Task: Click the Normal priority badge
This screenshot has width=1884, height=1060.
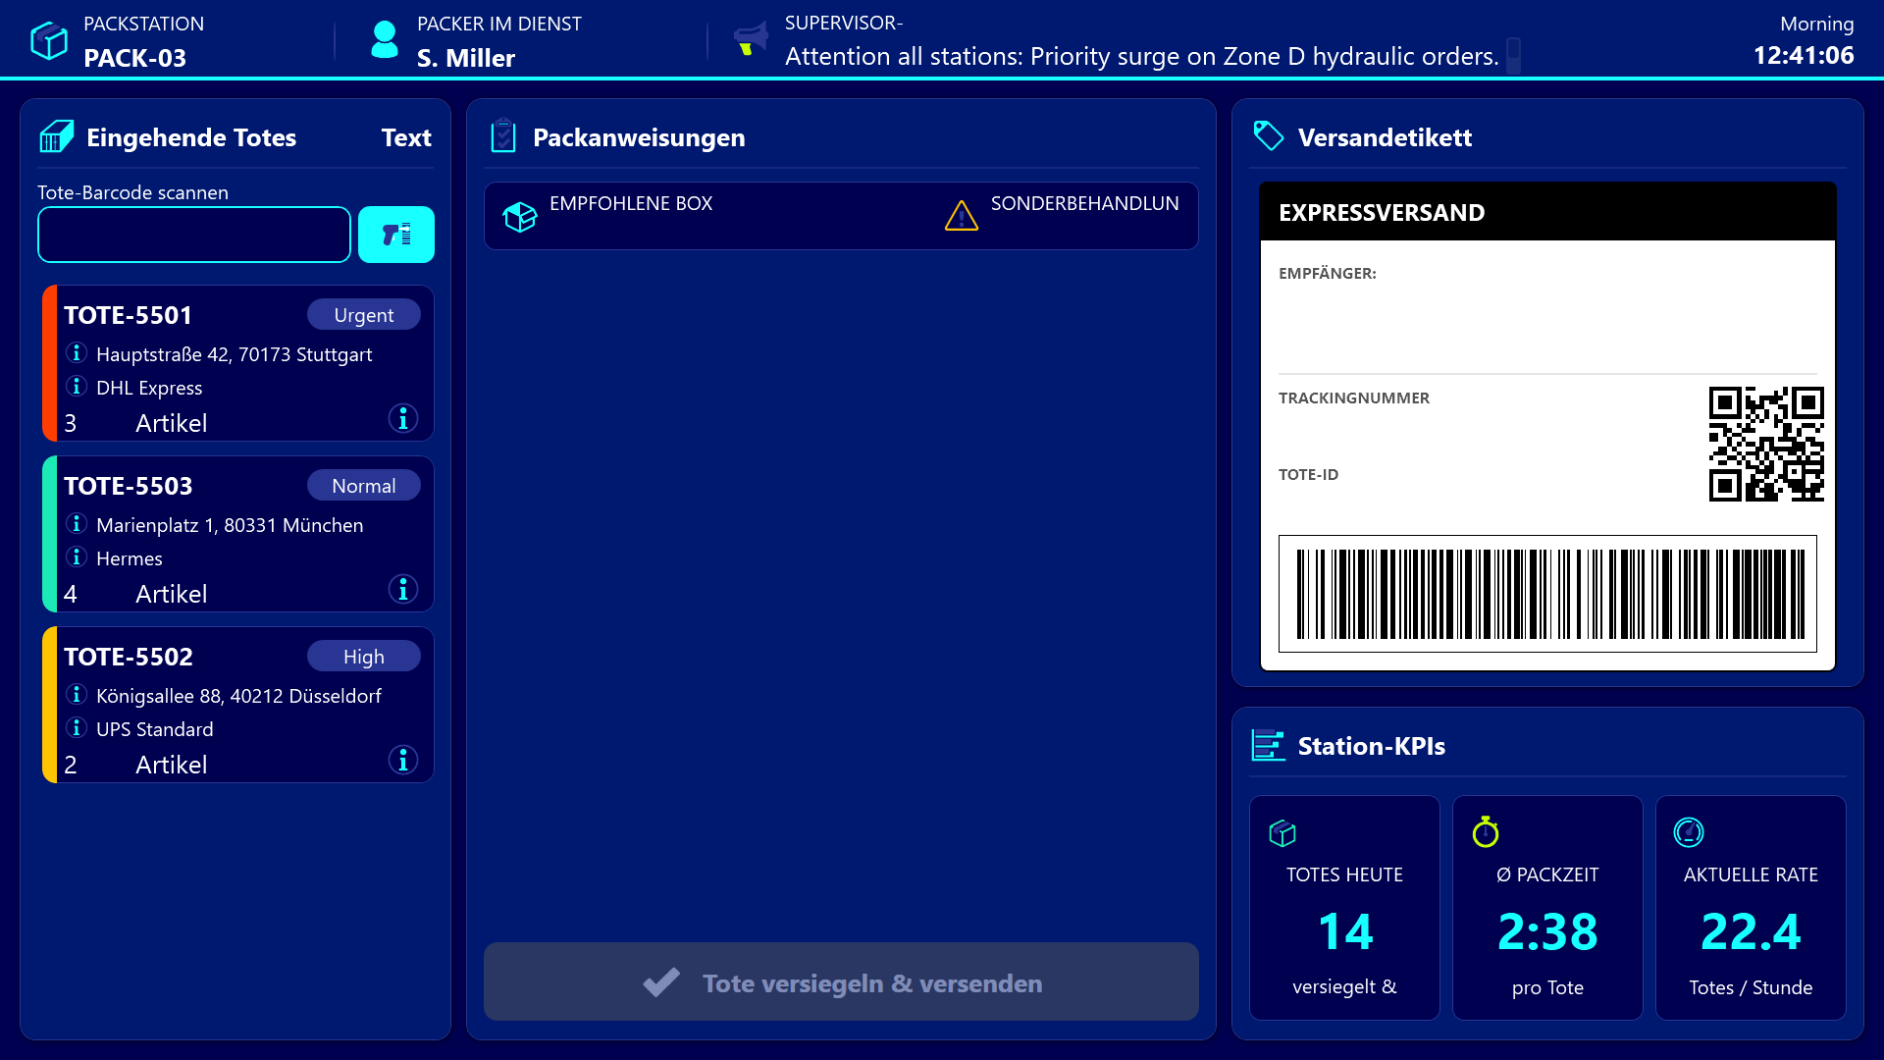Action: pos(364,486)
